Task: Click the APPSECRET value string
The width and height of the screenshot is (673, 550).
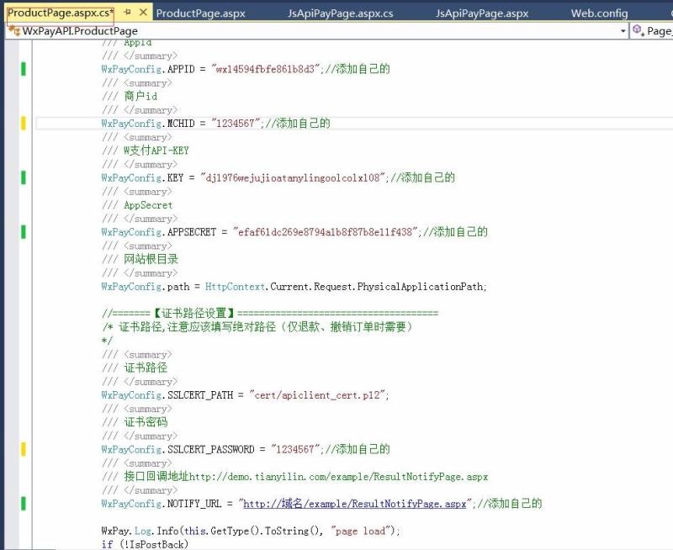Action: [325, 232]
